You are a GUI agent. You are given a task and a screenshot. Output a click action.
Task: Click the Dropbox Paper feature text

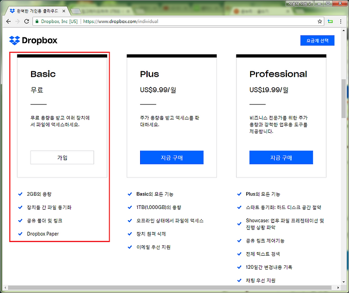click(x=43, y=234)
